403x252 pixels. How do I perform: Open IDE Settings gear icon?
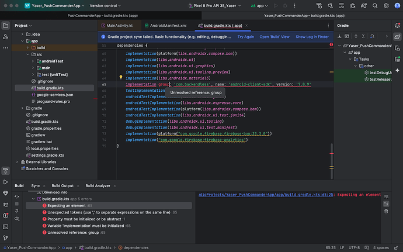point(386,6)
